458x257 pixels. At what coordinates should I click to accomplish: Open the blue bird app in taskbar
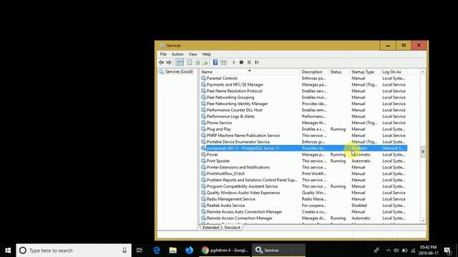(189, 251)
